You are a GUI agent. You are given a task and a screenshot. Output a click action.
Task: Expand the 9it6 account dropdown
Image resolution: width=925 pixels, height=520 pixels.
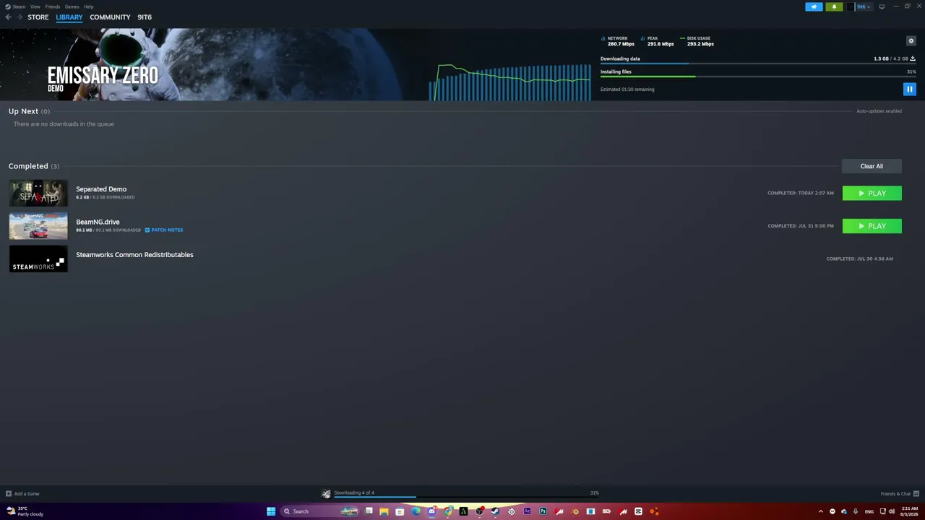pos(863,6)
